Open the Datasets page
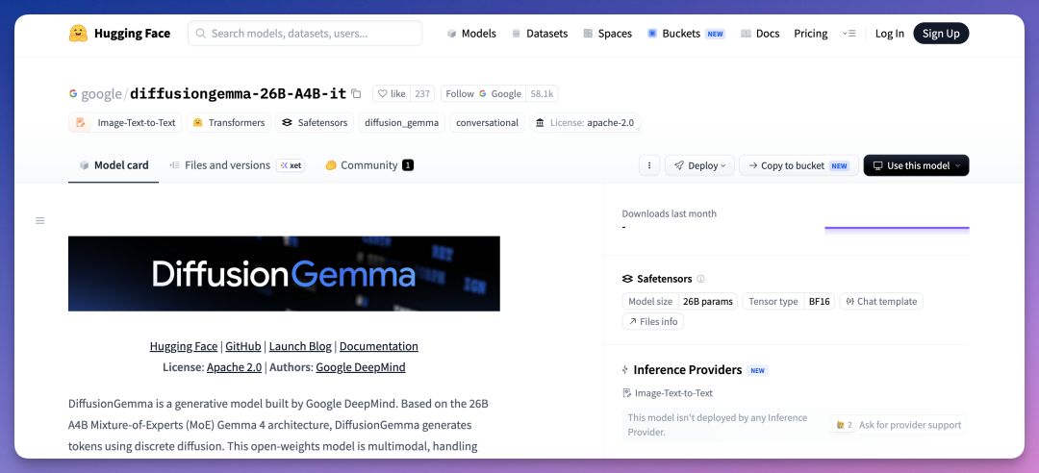The height and width of the screenshot is (473, 1039). click(540, 33)
